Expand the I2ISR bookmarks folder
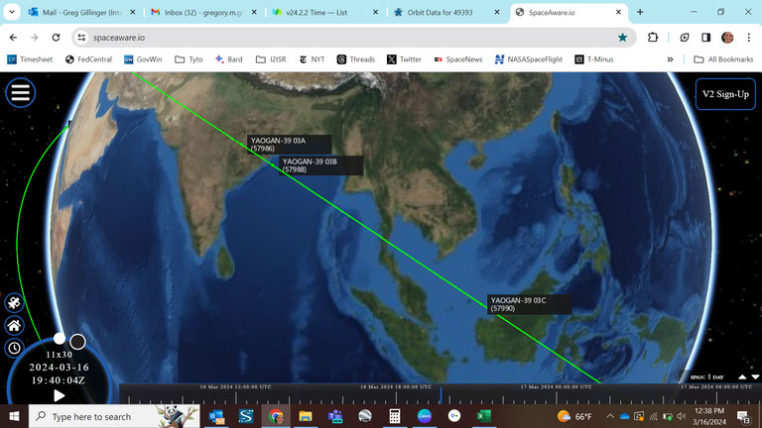 click(x=271, y=59)
